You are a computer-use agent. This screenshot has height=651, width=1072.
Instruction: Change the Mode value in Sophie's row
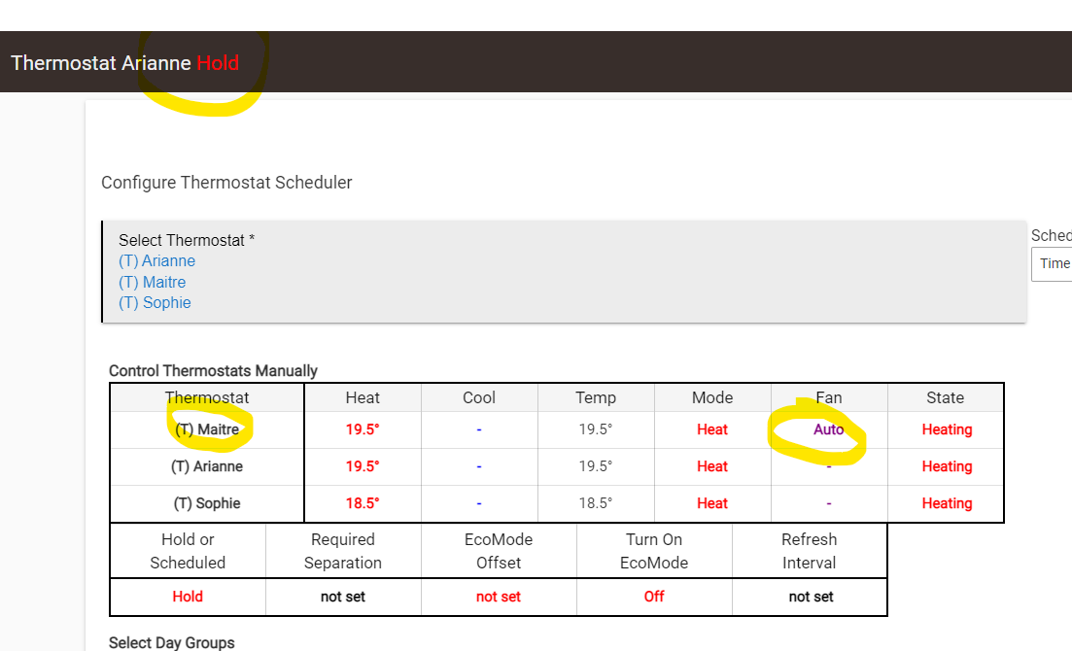(712, 504)
